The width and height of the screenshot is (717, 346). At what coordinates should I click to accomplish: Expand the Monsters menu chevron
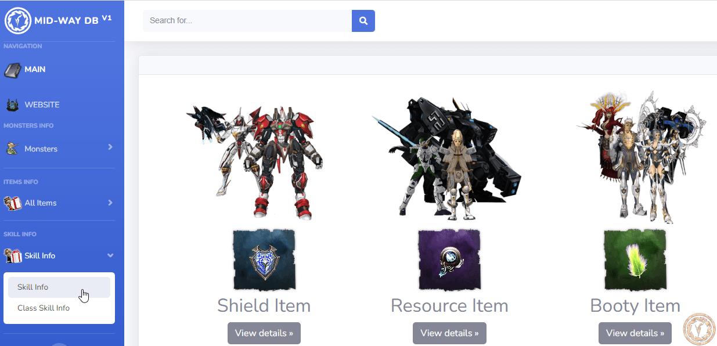pos(110,147)
